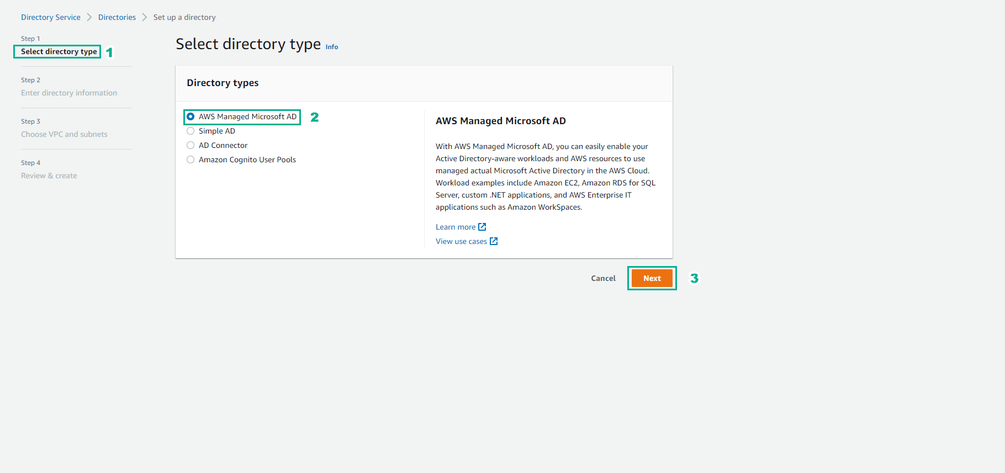The width and height of the screenshot is (1005, 473).
Task: Select the Simple AD radio option
Action: (x=191, y=131)
